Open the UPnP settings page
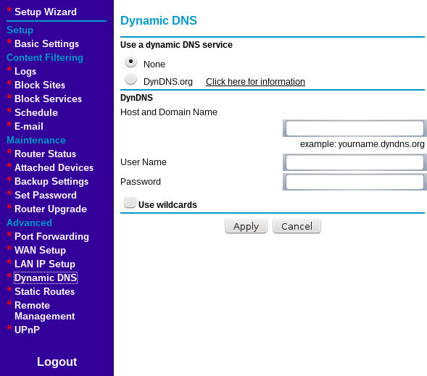The width and height of the screenshot is (427, 376). 27,330
